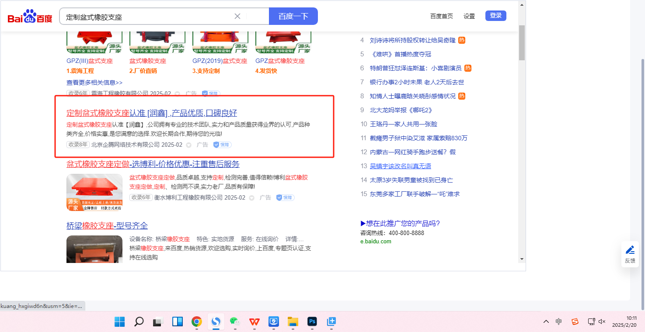The image size is (645, 332).
Task: Click the Baidu logo
Action: tap(30, 17)
